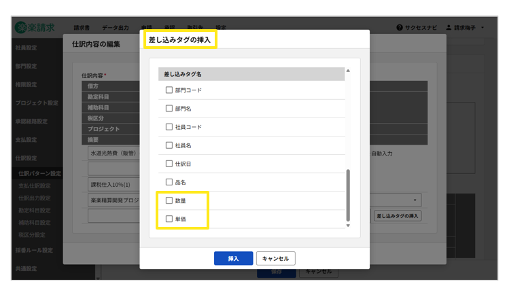Open the 楽楽精算開発プロジェクト dropdown arrow
Viewport: 507px width, 290px height.
tap(415, 200)
